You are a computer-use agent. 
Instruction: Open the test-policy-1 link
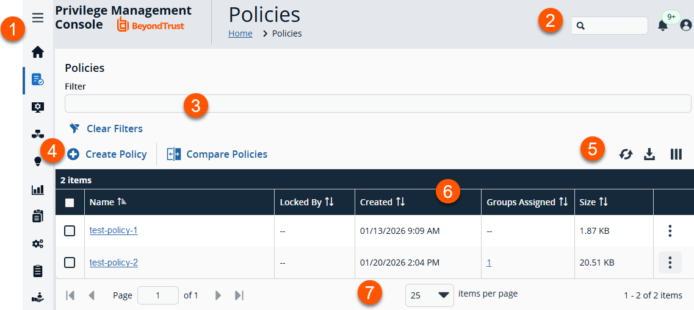point(114,230)
